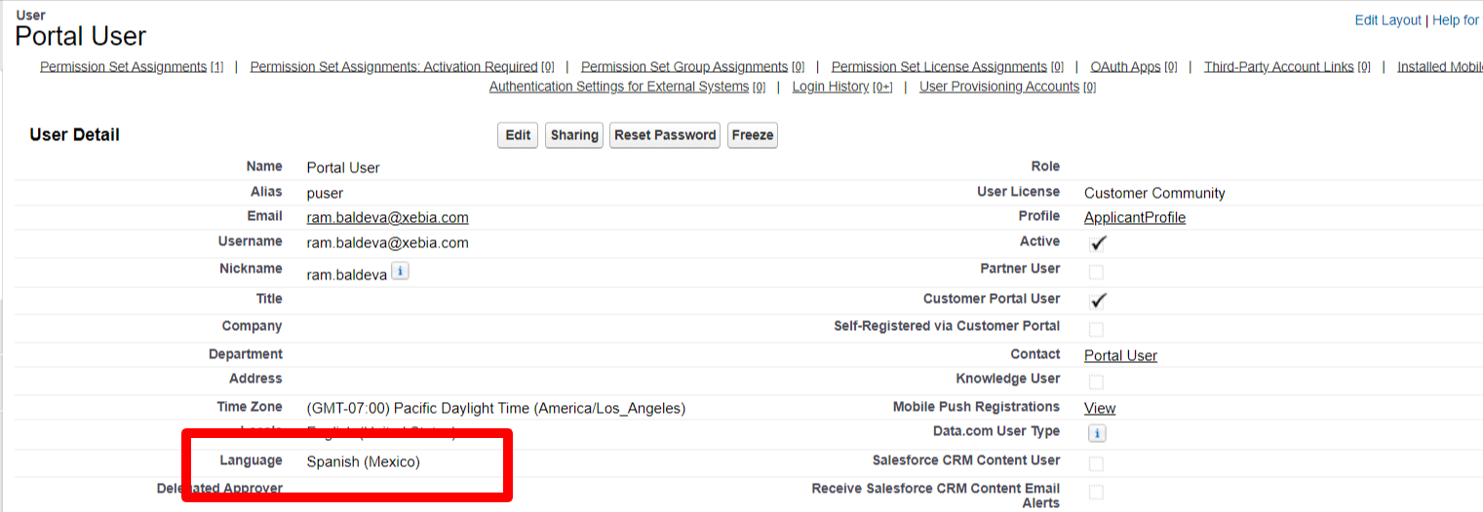Toggle the Customer Portal User checkbox
The width and height of the screenshot is (1483, 512).
pyautogui.click(x=1098, y=301)
